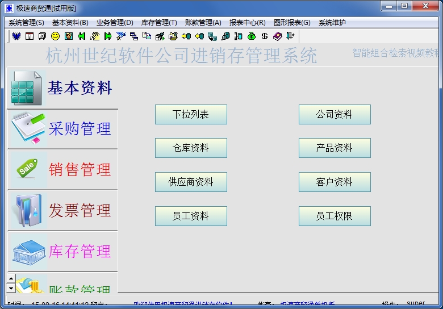Click the sidebar scroll down arrow
The height and width of the screenshot is (309, 443).
[x=11, y=289]
